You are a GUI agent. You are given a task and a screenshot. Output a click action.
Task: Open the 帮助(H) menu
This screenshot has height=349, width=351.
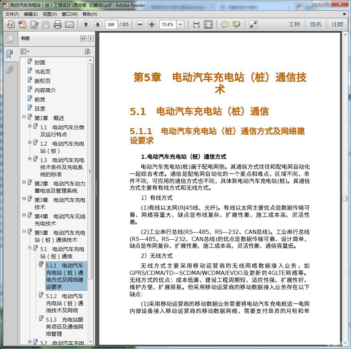click(90, 14)
